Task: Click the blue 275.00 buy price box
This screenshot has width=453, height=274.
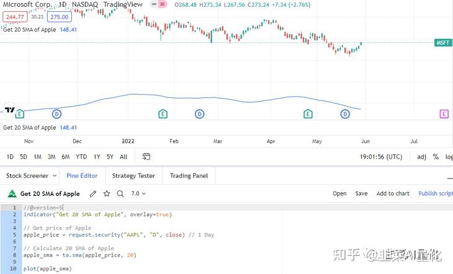Action: [60, 17]
